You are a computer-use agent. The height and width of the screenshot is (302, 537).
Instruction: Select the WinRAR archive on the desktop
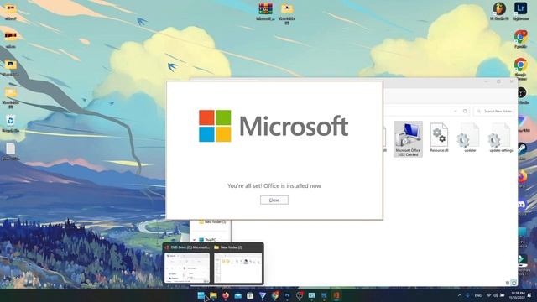point(265,12)
